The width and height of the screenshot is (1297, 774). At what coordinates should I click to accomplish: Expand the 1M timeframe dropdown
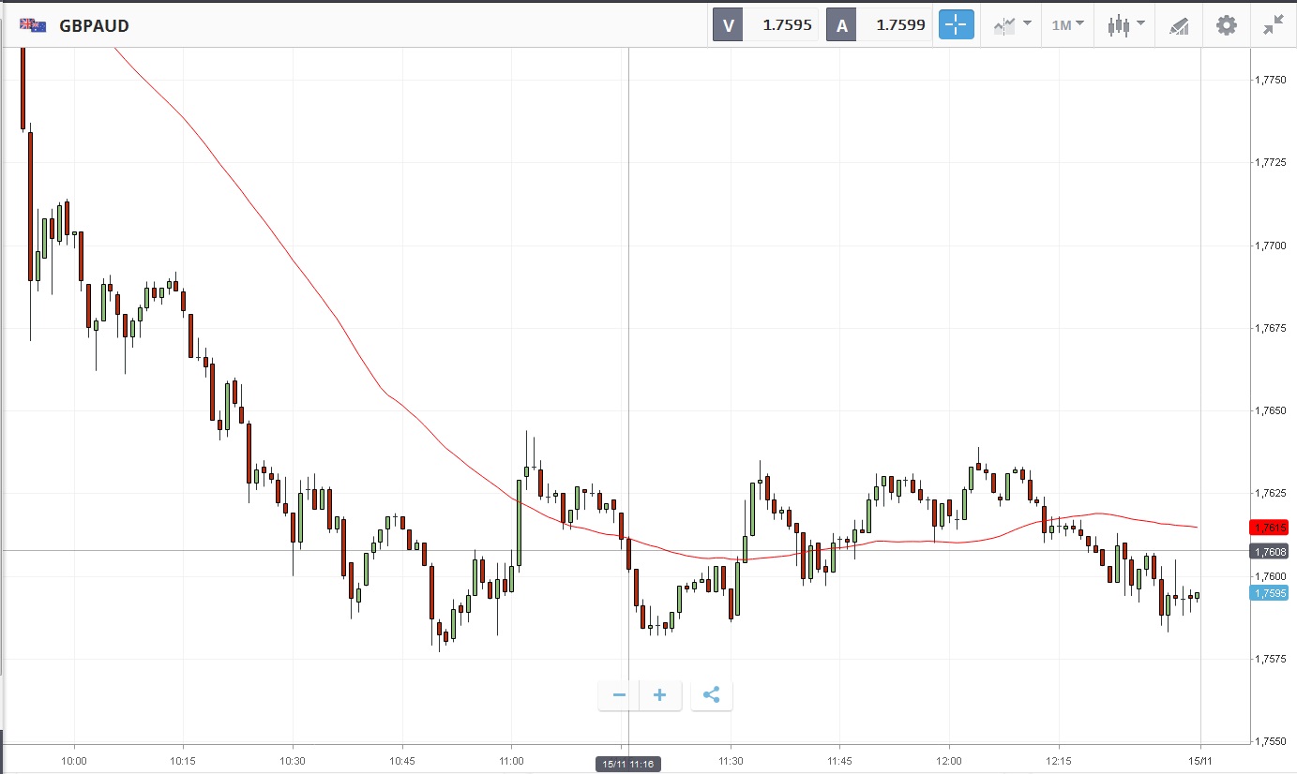1067,25
